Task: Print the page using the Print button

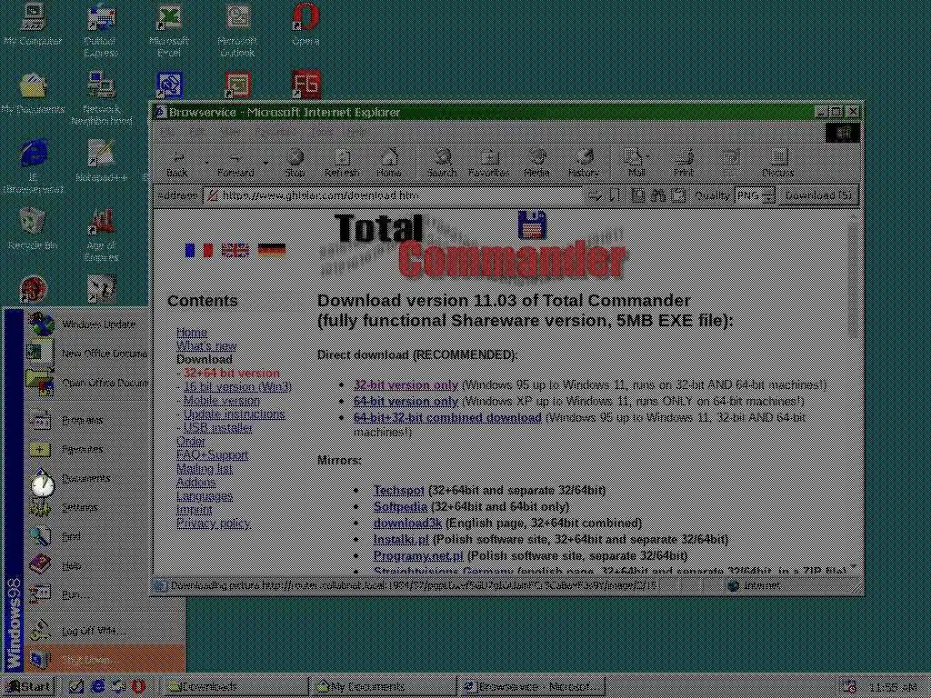Action: (684, 164)
